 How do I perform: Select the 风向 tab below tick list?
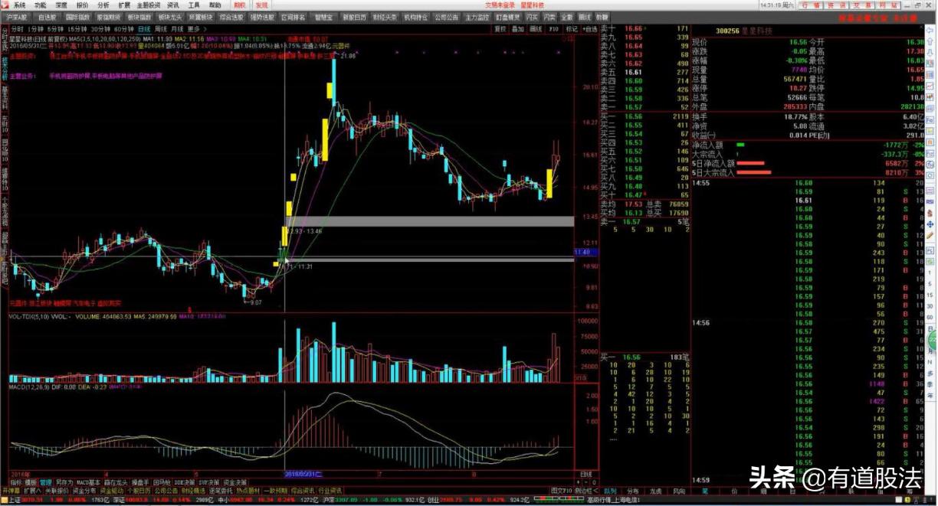coord(679,491)
